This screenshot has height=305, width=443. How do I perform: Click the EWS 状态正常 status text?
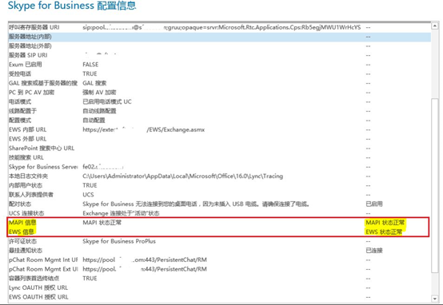click(x=384, y=232)
